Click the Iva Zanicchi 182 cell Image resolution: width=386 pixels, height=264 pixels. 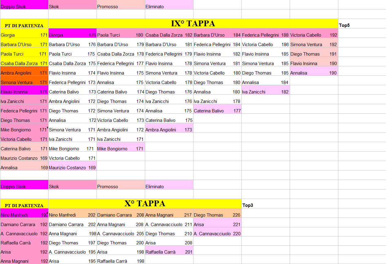pyautogui.click(x=265, y=92)
